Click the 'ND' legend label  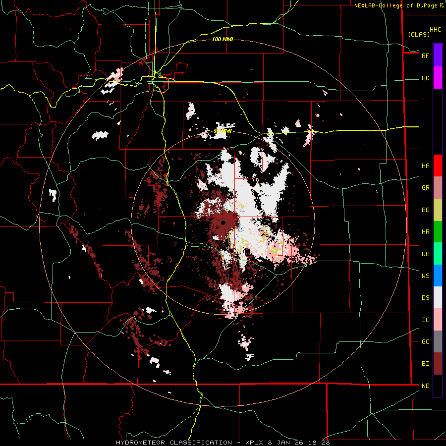click(425, 386)
